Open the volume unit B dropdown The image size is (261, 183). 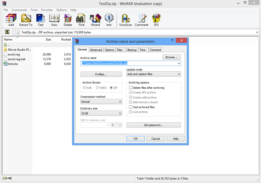117,125
